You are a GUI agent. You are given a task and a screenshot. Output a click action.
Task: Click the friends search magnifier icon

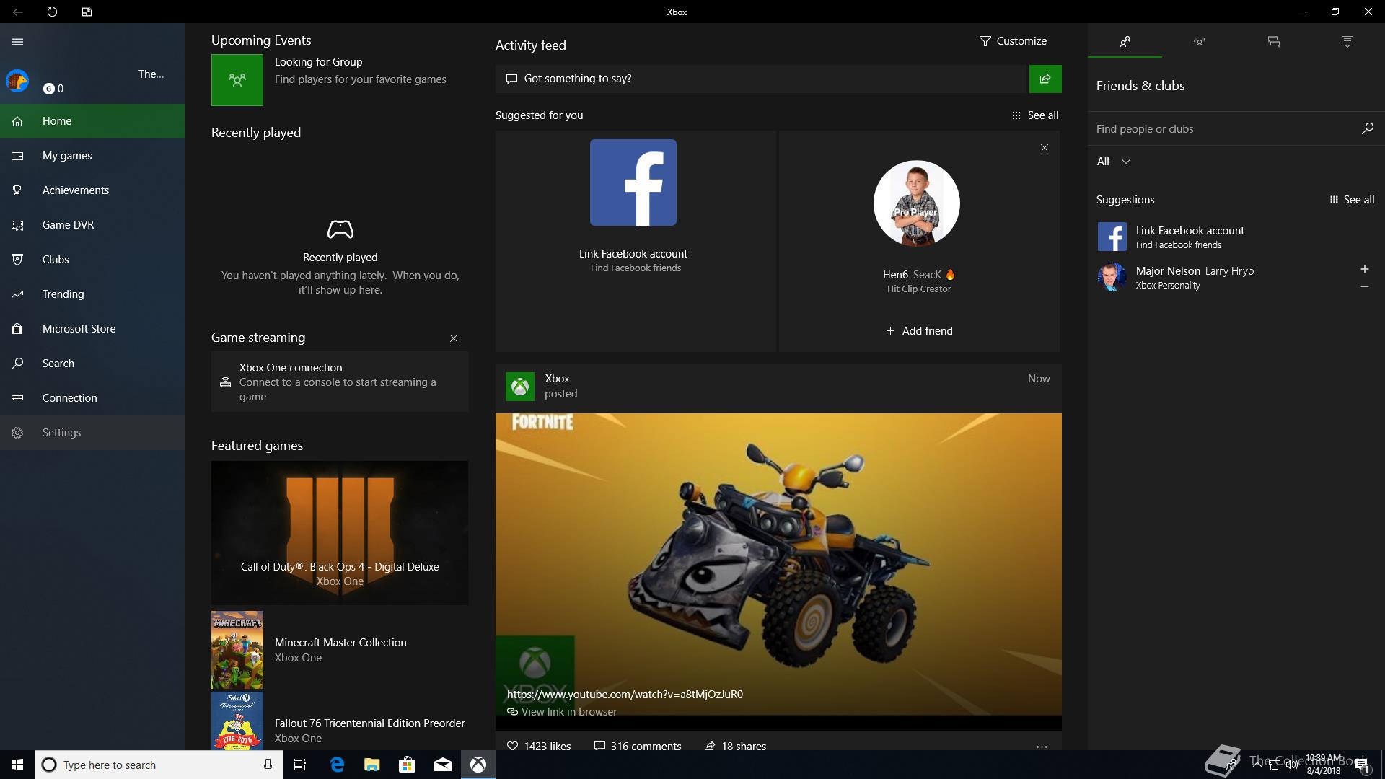click(1367, 128)
